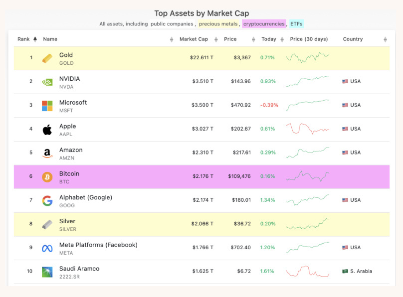Open the Meta Platforms (Facebook) link
Screen dimensions: 403x297
click(x=98, y=245)
